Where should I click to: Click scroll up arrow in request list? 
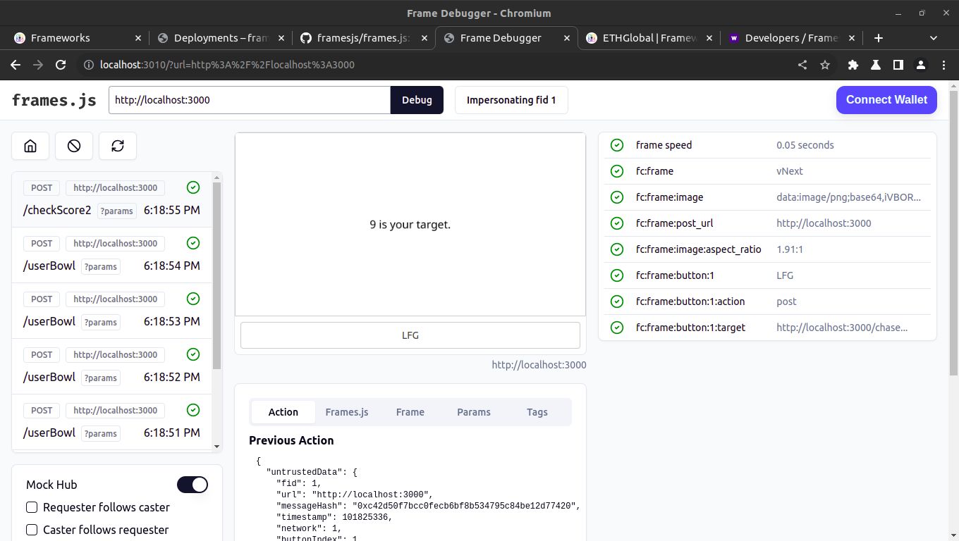click(216, 178)
